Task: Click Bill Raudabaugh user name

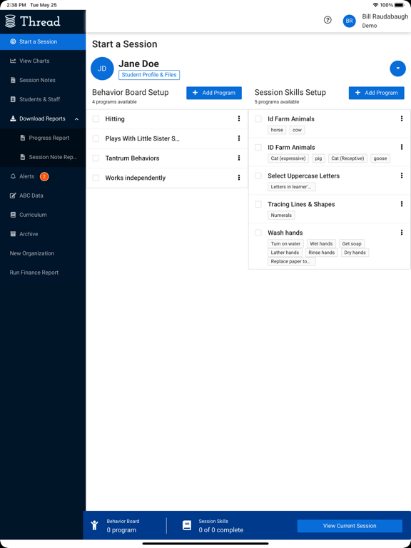Action: 385,16
